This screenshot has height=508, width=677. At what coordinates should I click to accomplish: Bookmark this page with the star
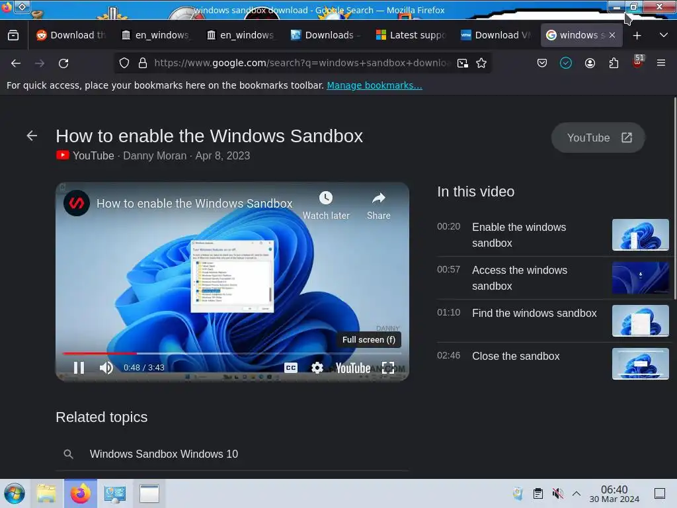pos(481,63)
